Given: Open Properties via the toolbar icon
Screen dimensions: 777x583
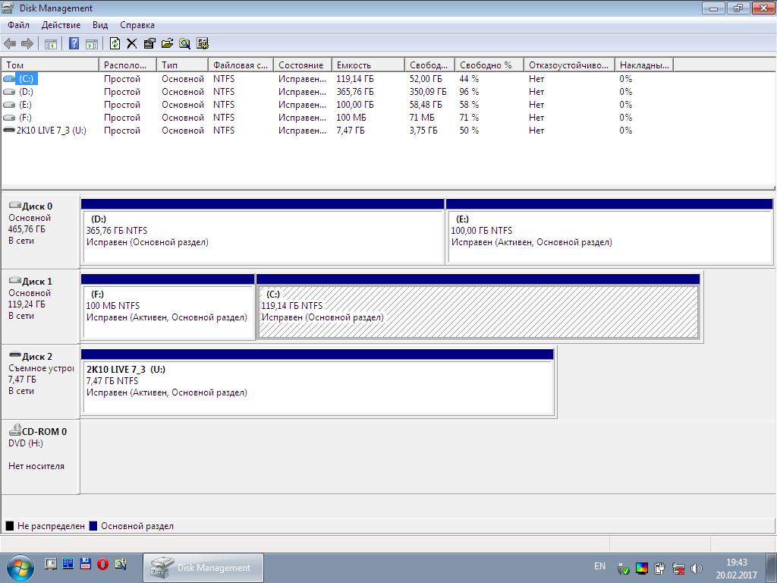Looking at the screenshot, I should point(149,44).
